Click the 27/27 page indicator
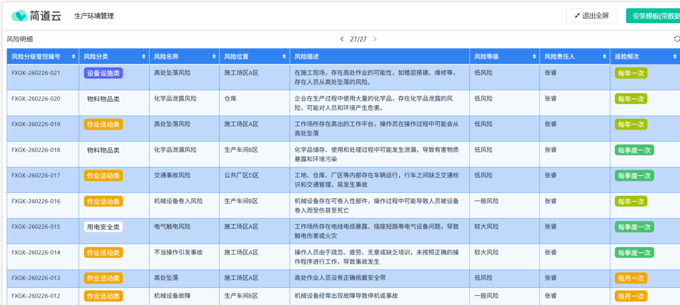Viewport: 680px width, 305px height. pos(358,39)
